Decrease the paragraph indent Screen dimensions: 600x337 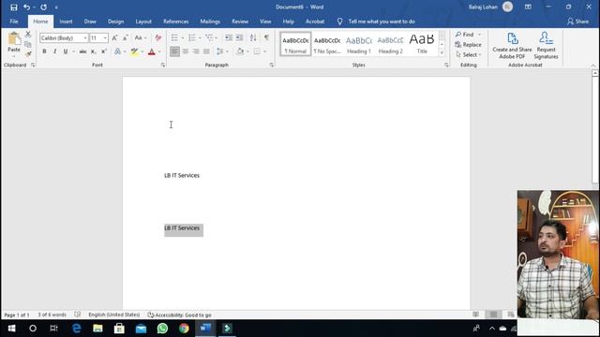[229, 37]
